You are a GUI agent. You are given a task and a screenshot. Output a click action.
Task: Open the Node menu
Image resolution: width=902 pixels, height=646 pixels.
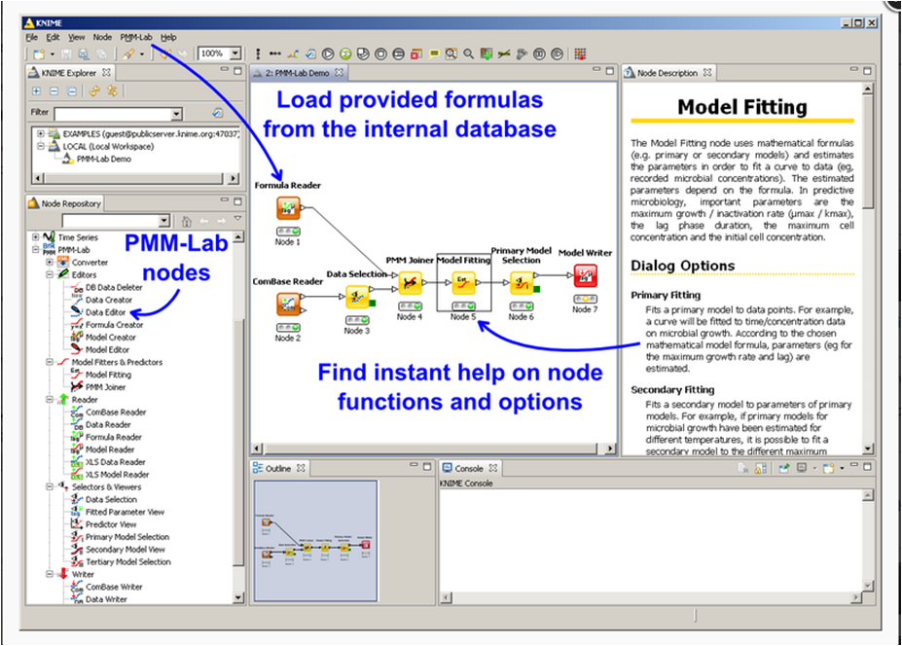pos(102,37)
